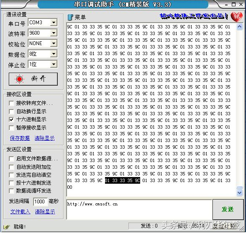Enable 暂停接收显示 checkbox

[11, 128]
